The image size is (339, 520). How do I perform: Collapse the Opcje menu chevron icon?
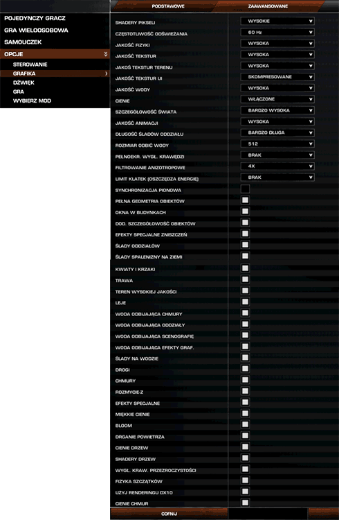pyautogui.click(x=106, y=54)
